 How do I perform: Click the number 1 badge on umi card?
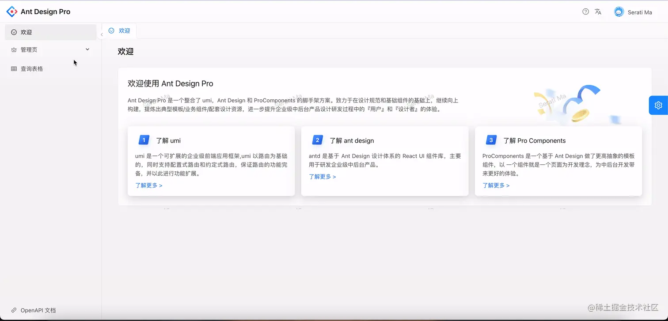click(144, 140)
